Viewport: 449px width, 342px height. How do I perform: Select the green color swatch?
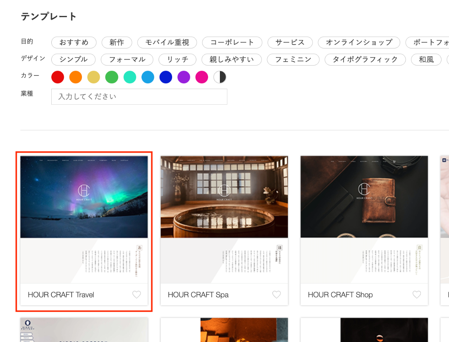(112, 77)
